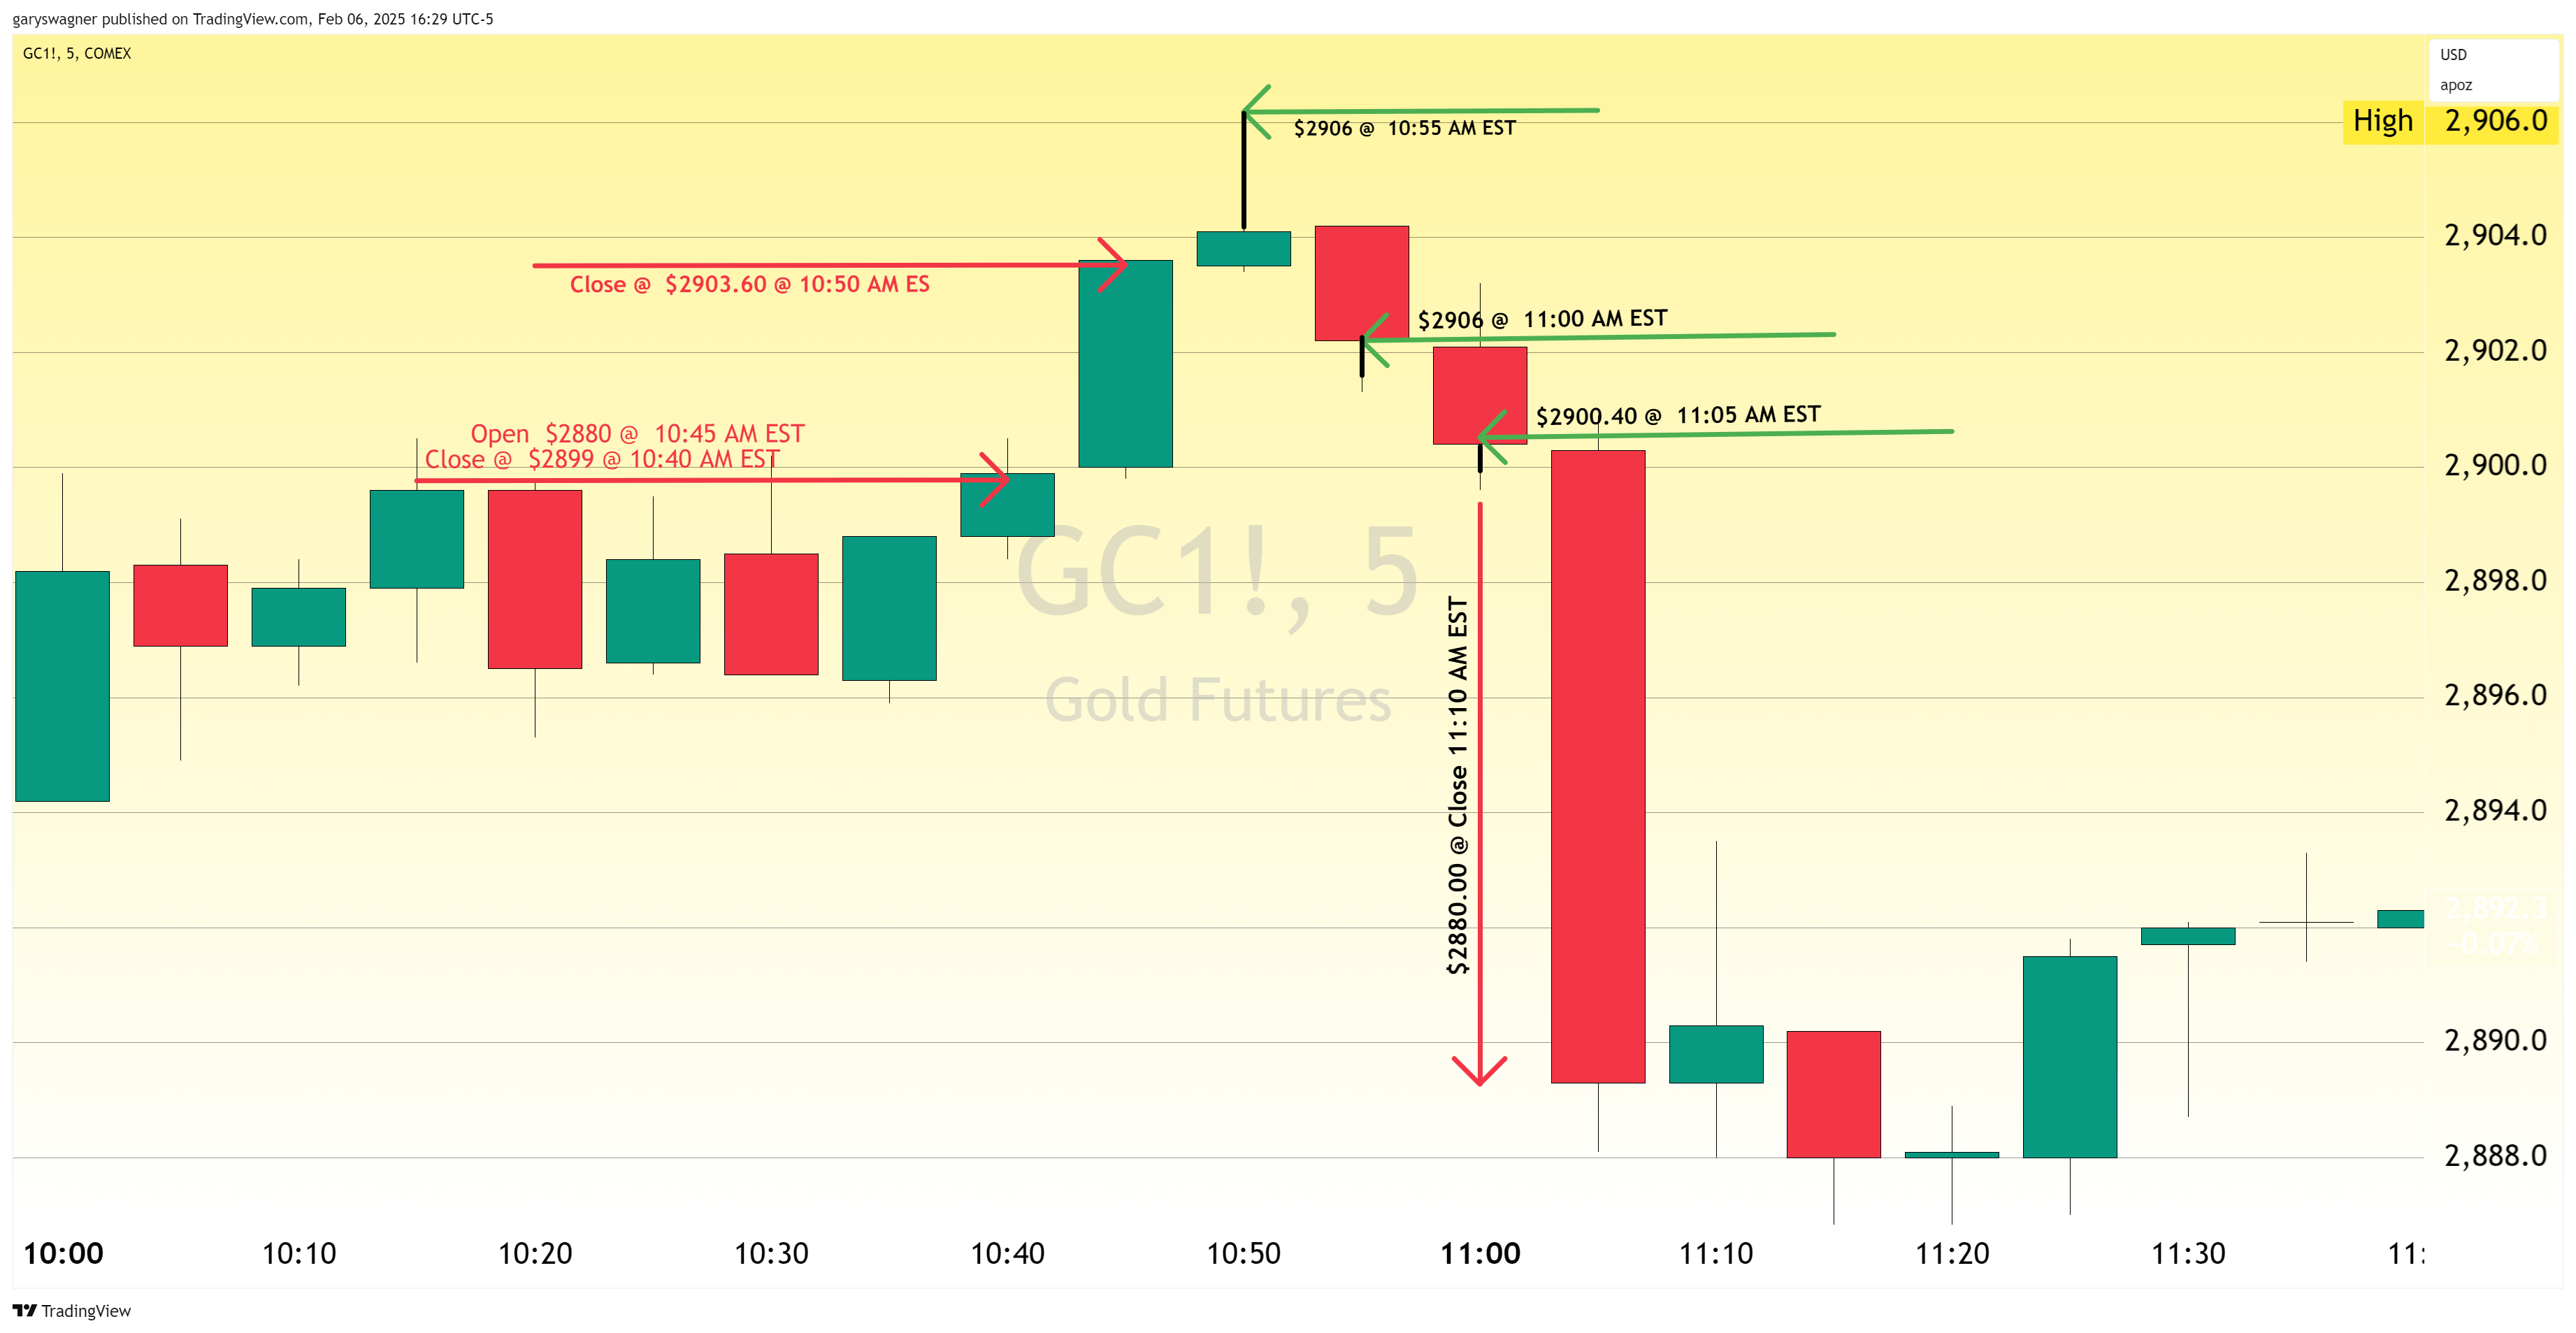This screenshot has height=1333, width=2576.
Task: Select the tall green 10:45 candle body
Action: coord(1125,363)
